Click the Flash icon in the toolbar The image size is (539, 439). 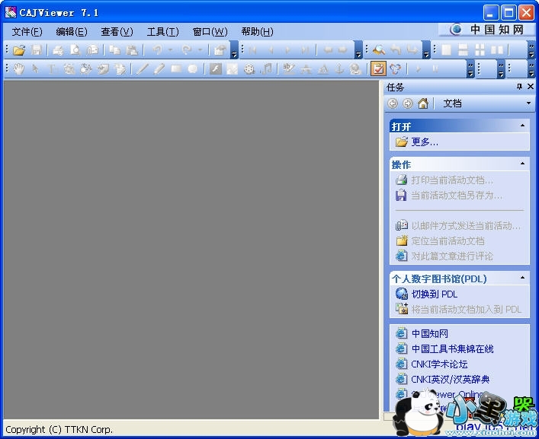216,69
